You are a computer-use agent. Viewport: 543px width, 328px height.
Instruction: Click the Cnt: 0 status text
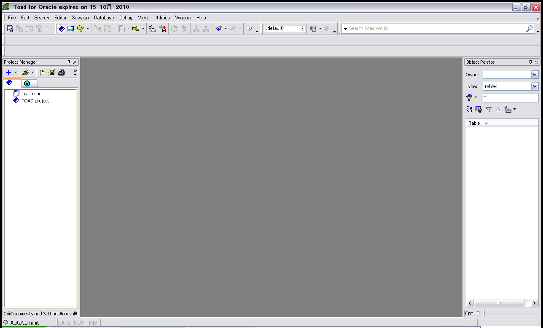(x=473, y=314)
